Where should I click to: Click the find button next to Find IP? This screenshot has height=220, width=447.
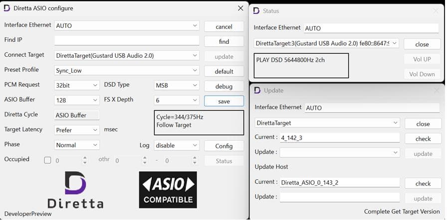[224, 41]
